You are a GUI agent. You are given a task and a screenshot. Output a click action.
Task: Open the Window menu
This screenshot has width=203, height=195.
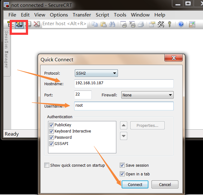(x=140, y=15)
